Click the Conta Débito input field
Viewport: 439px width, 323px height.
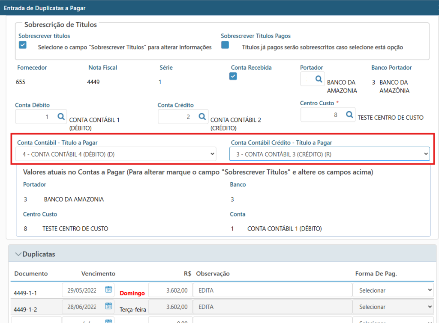[35, 116]
